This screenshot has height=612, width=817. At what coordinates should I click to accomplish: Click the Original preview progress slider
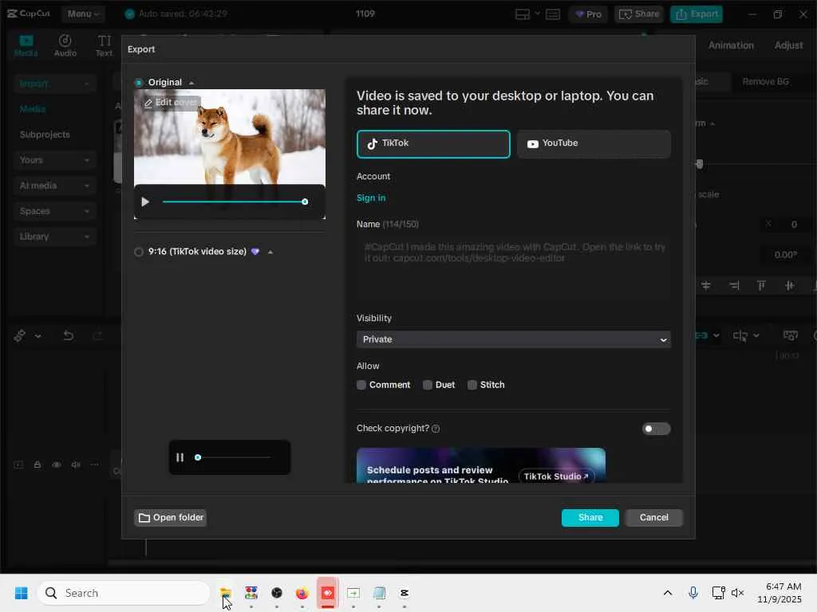tap(235, 202)
